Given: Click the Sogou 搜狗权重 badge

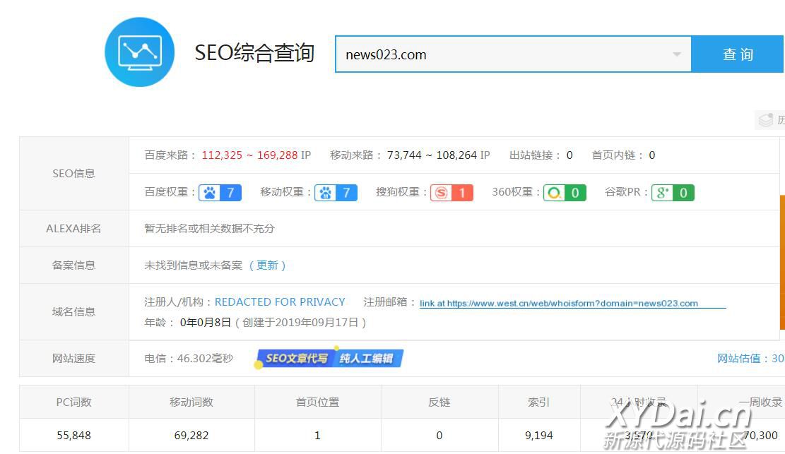Looking at the screenshot, I should [x=451, y=193].
